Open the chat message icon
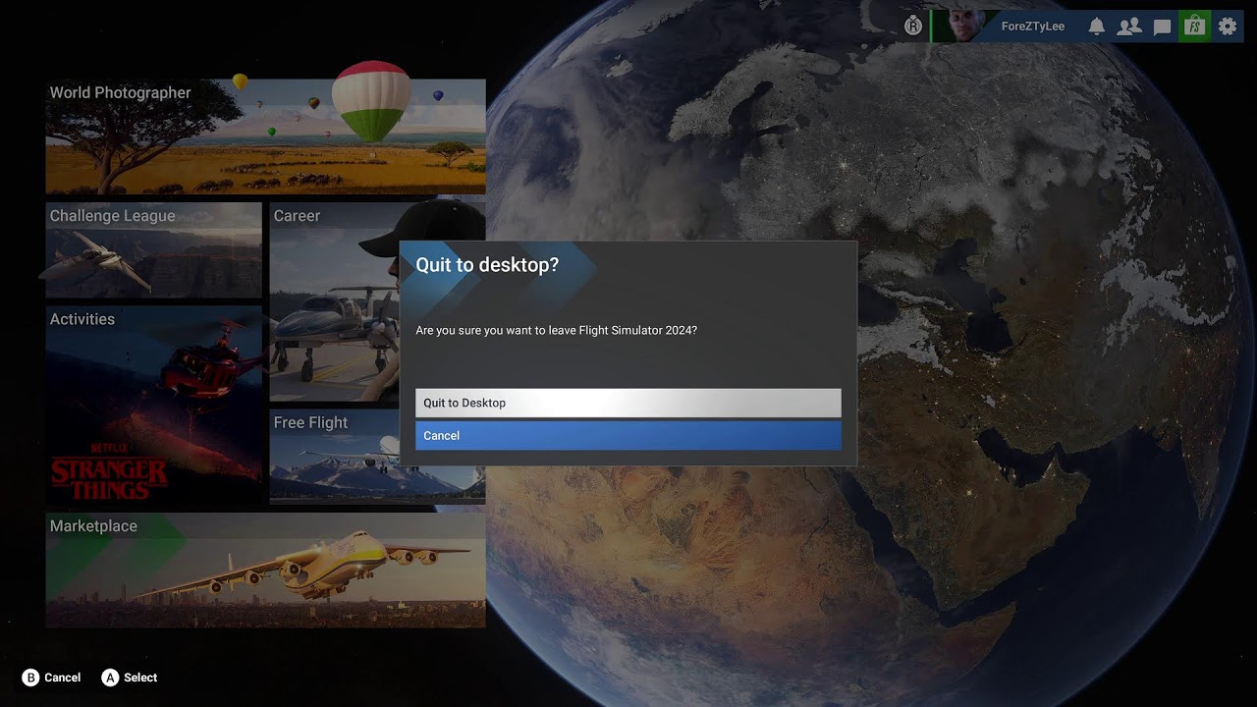 click(x=1162, y=27)
